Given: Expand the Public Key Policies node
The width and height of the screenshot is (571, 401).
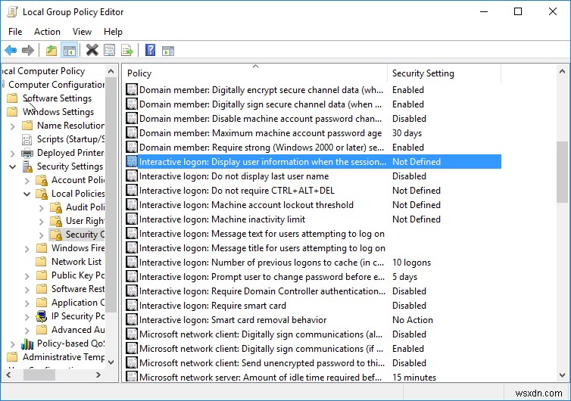Looking at the screenshot, I should 27,276.
